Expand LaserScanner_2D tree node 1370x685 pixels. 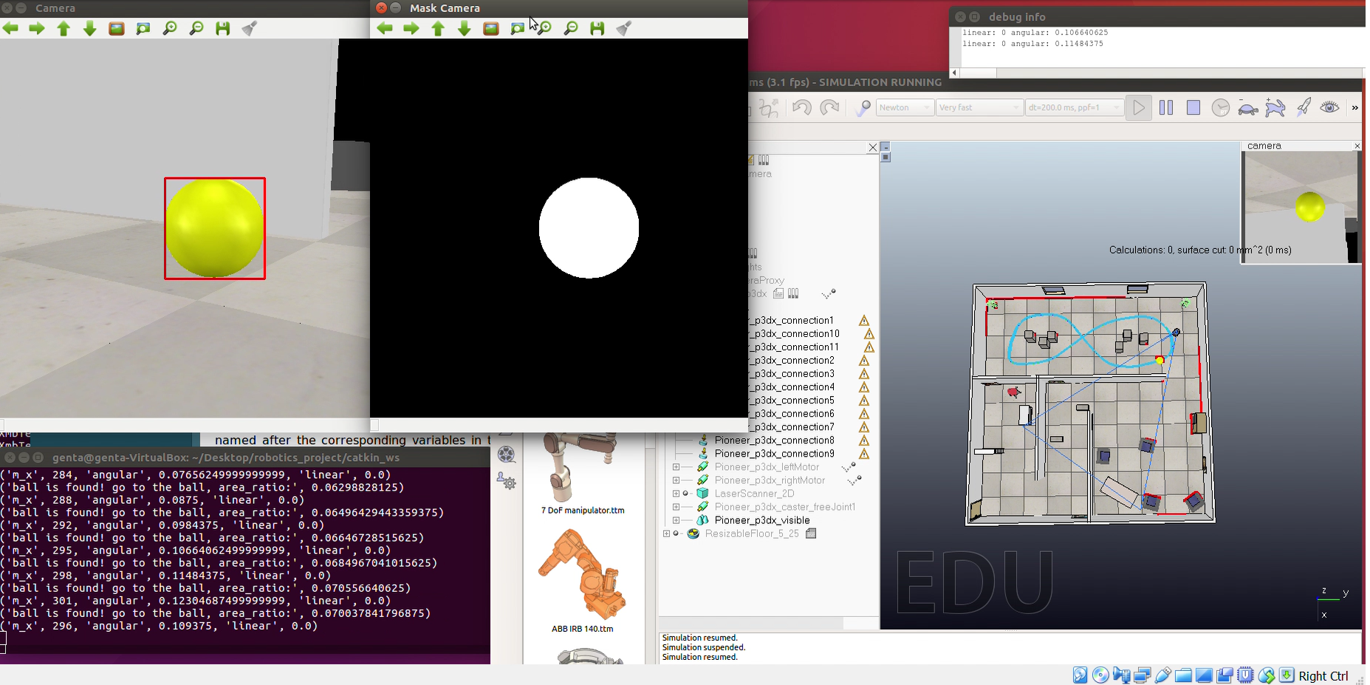tap(676, 494)
